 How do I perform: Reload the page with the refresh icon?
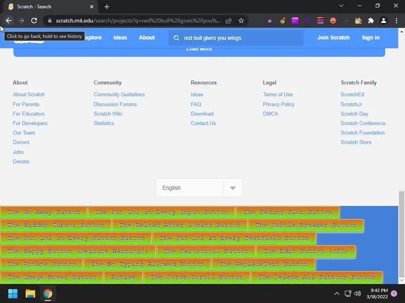(34, 21)
